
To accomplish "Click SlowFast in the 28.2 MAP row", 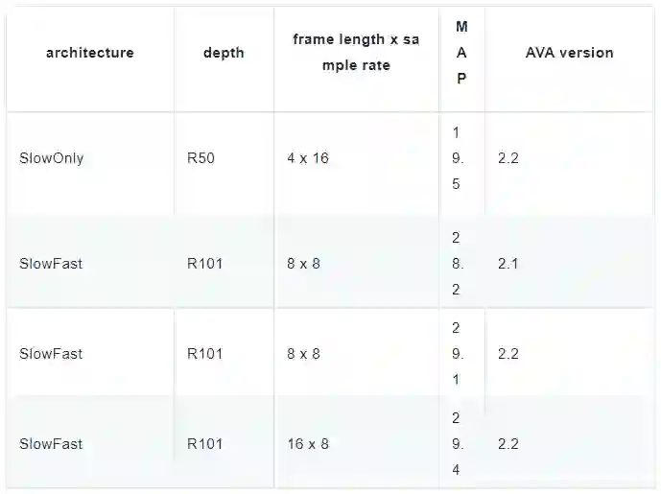I will pyautogui.click(x=51, y=263).
